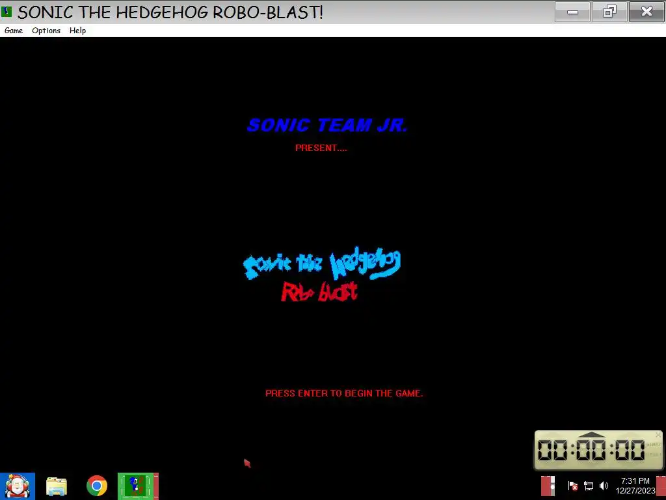Click the seconds digits on the stopwatch
666x500 pixels.
(x=630, y=450)
